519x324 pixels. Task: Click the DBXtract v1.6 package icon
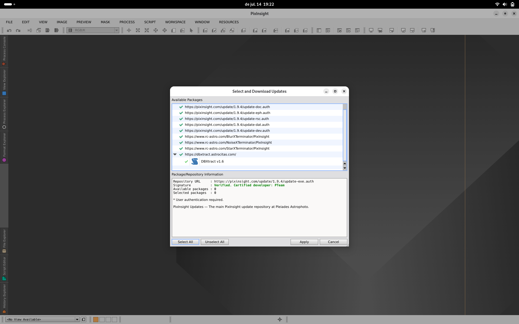[195, 161]
